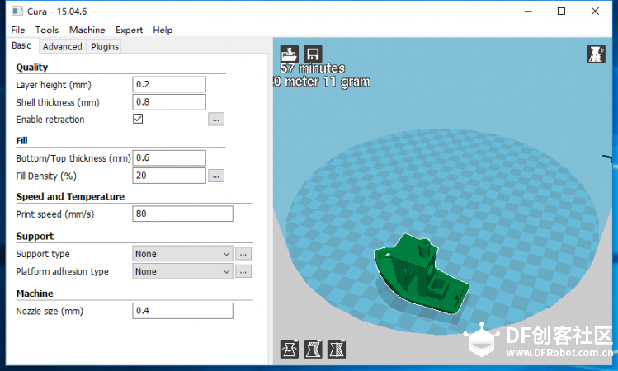Switch to the Plugins tab
Viewport: 618px width, 371px height.
pyautogui.click(x=105, y=46)
